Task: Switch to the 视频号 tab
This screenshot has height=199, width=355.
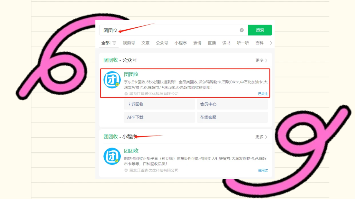Action: coord(129,43)
